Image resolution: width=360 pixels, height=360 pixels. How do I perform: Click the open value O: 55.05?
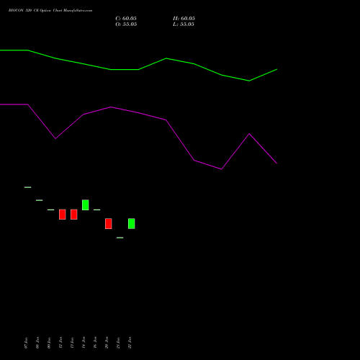tap(126, 24)
